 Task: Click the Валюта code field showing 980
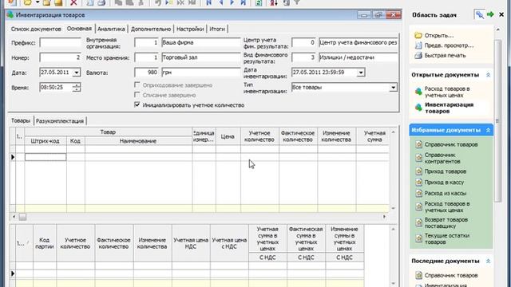(x=146, y=73)
